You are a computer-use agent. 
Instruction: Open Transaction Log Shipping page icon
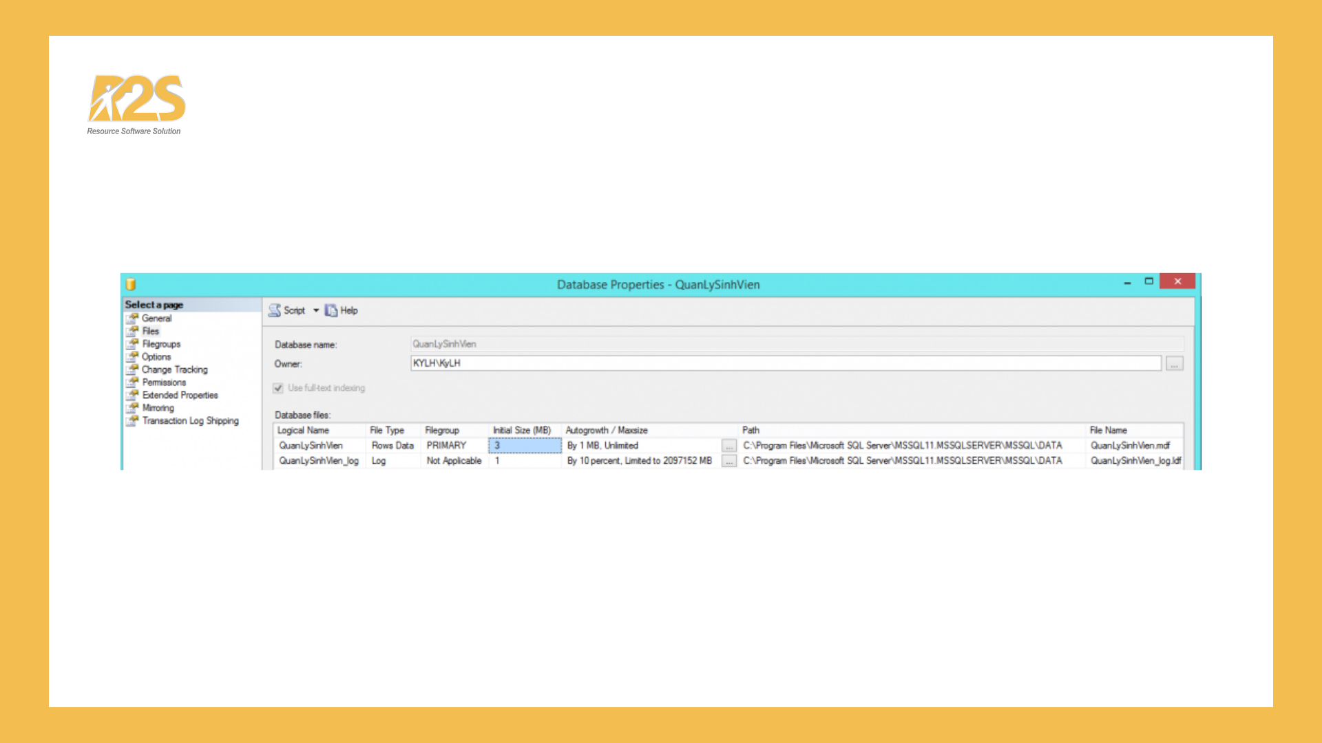coord(132,420)
